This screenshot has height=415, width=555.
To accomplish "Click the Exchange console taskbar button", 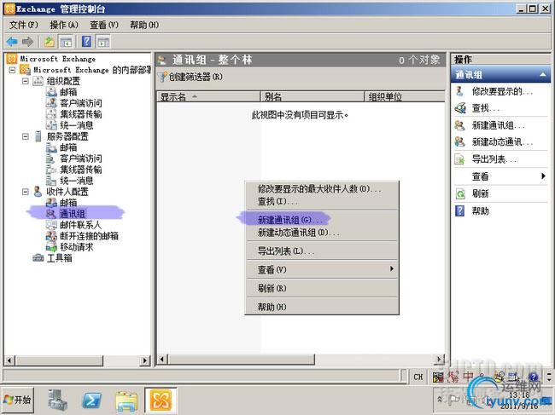I will coord(161,401).
